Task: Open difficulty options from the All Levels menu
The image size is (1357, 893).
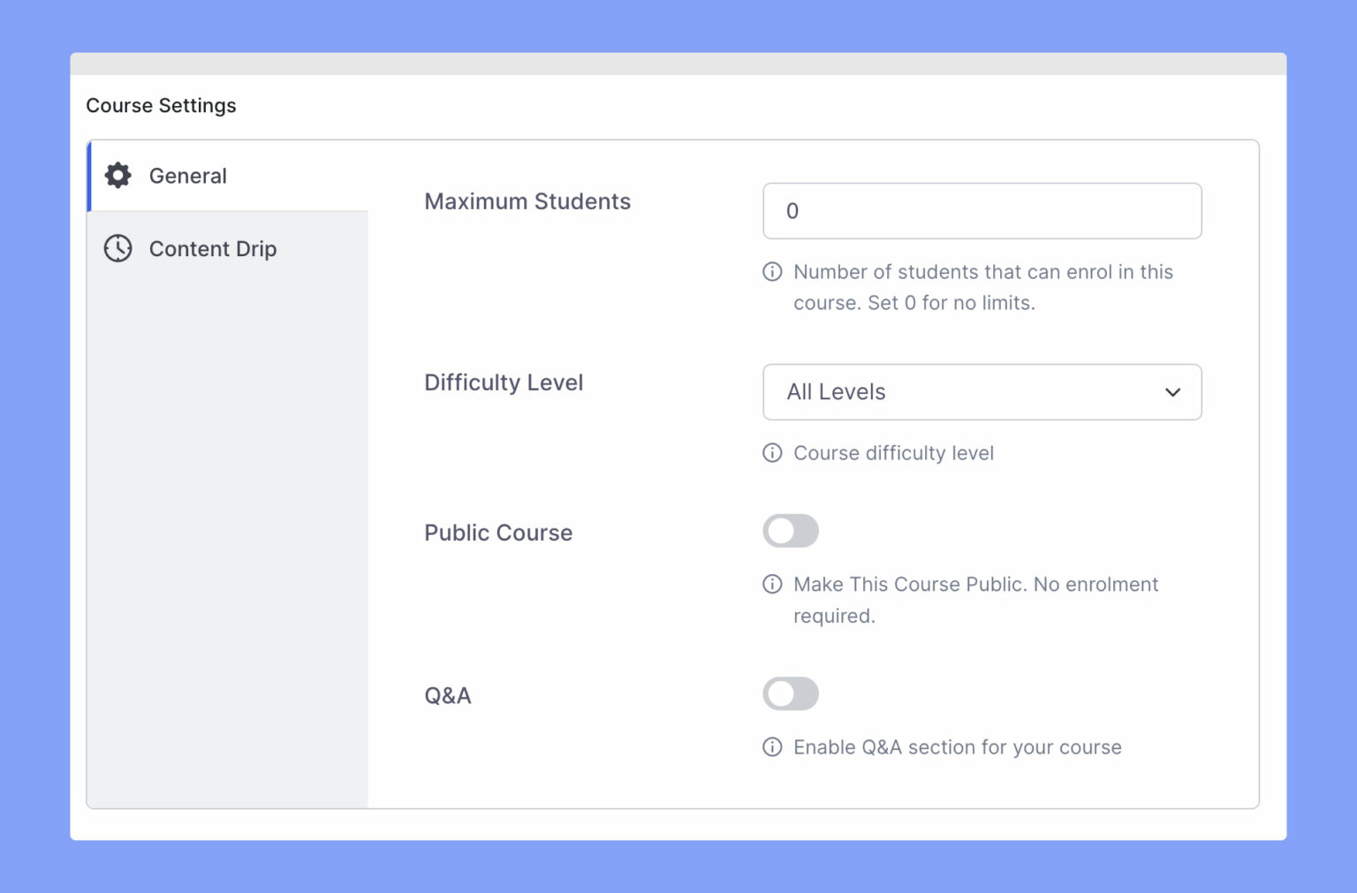Action: point(982,392)
